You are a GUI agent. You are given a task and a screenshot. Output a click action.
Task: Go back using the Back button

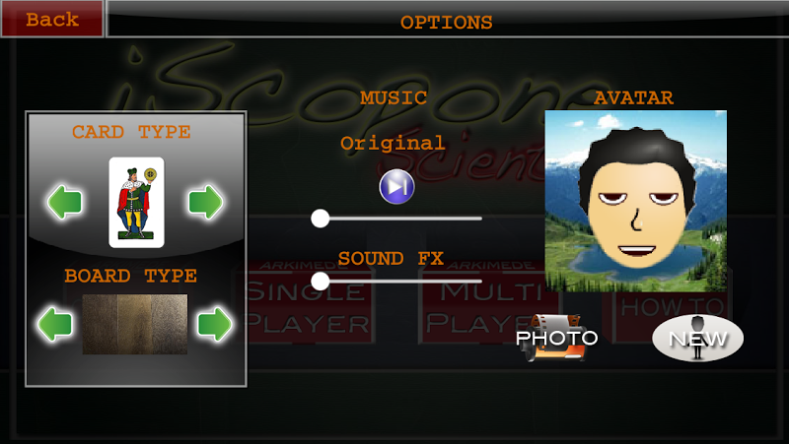pyautogui.click(x=52, y=19)
